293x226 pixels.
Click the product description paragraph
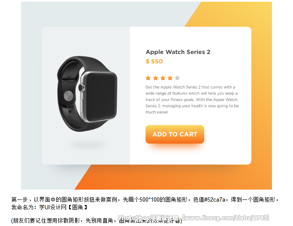point(192,100)
